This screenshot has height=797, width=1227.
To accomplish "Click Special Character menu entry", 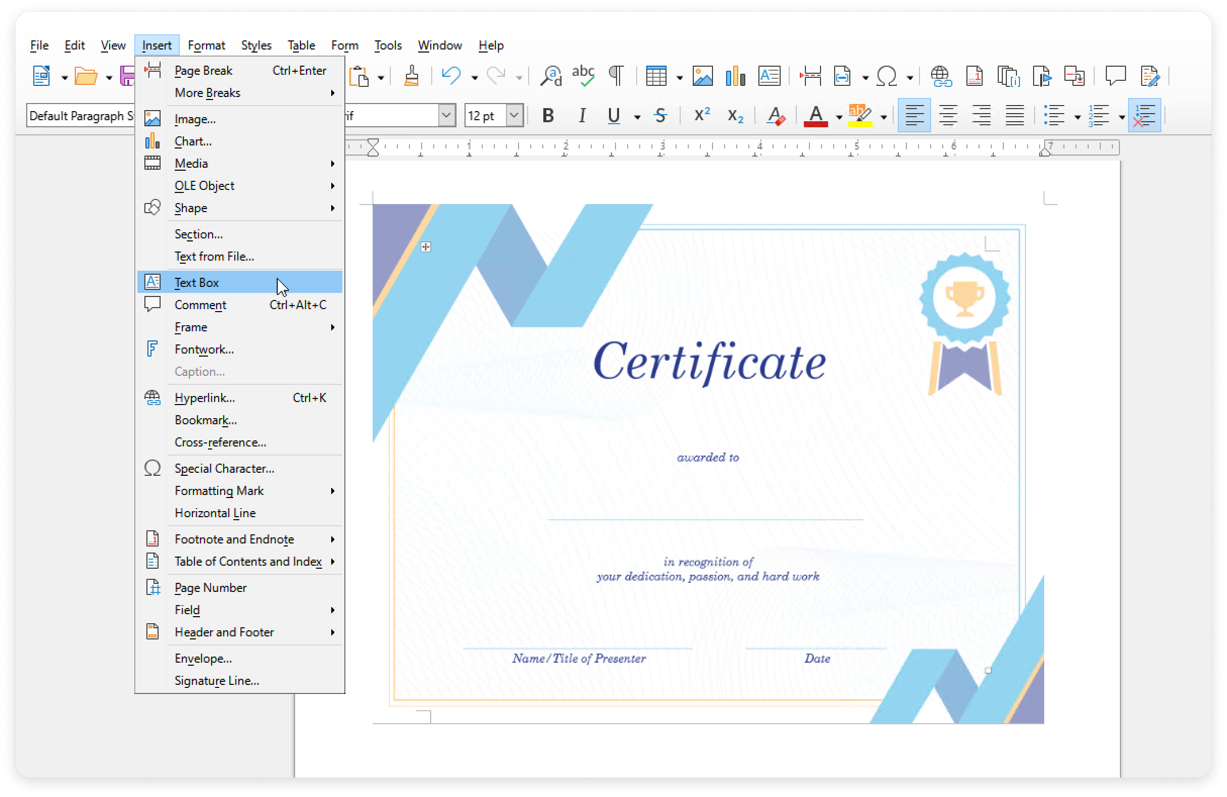I will (224, 469).
